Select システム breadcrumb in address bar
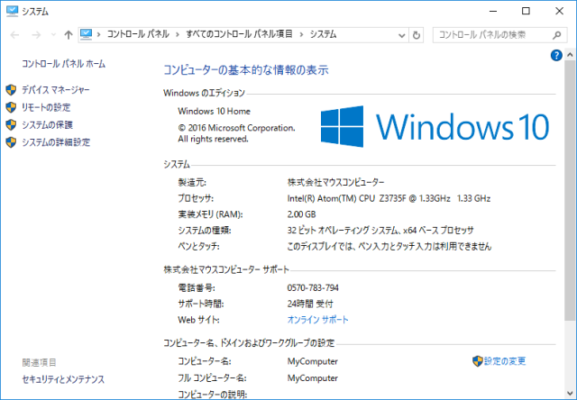Viewport: 577px width, 400px height. 323,34
